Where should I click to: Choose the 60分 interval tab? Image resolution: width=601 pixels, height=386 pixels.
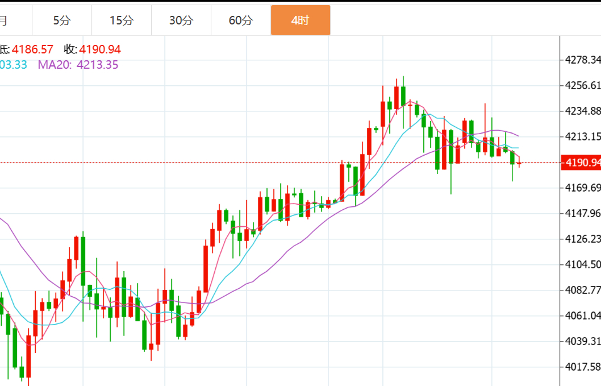241,20
